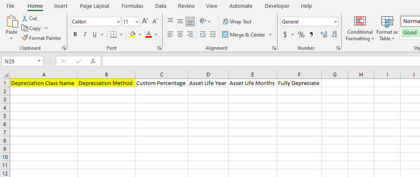Screen dimensions: 420x177
Task: Open the Automate tab
Action: pos(241,6)
